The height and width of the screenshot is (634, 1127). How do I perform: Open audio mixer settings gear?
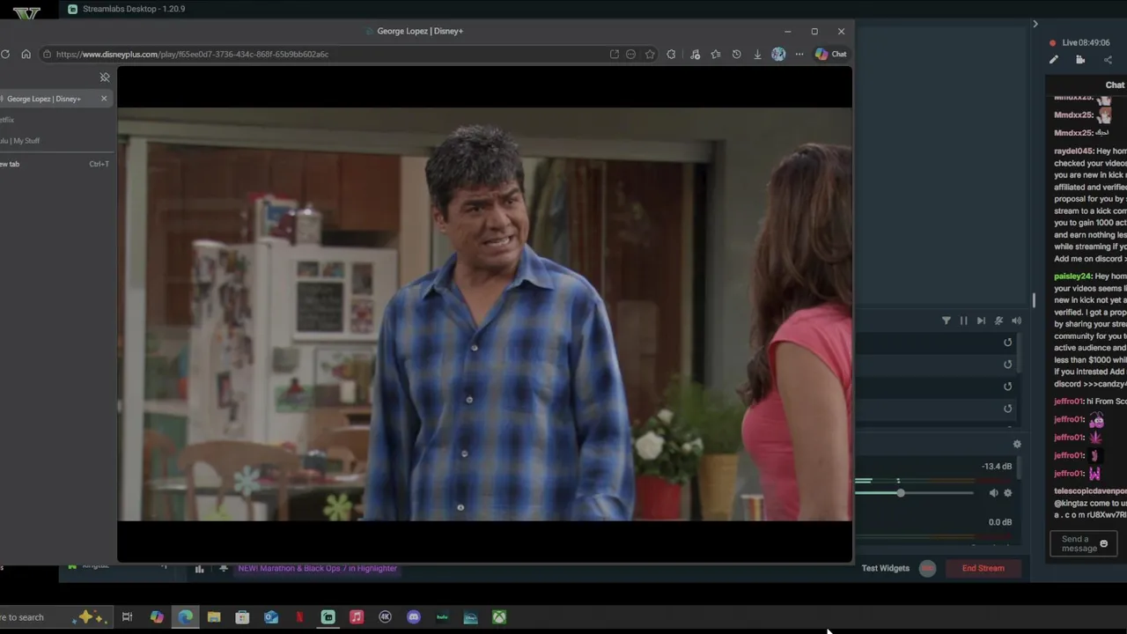coord(1017,444)
